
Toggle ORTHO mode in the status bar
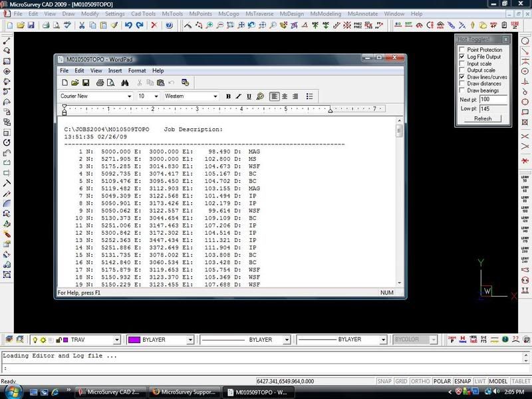tap(420, 381)
